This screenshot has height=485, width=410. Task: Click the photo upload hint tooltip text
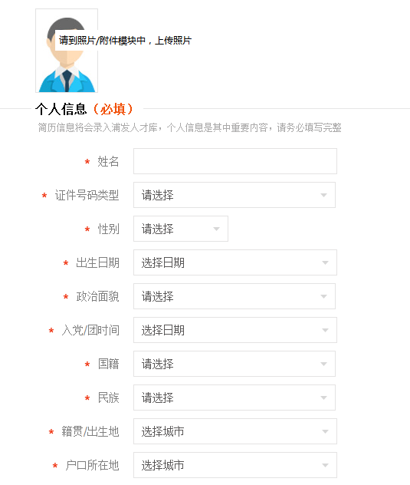[125, 40]
